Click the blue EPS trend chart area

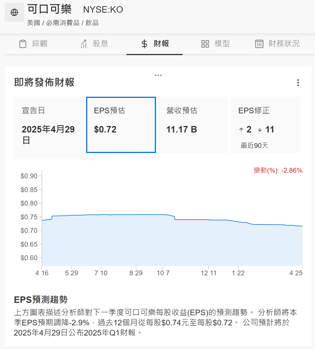coord(172,240)
